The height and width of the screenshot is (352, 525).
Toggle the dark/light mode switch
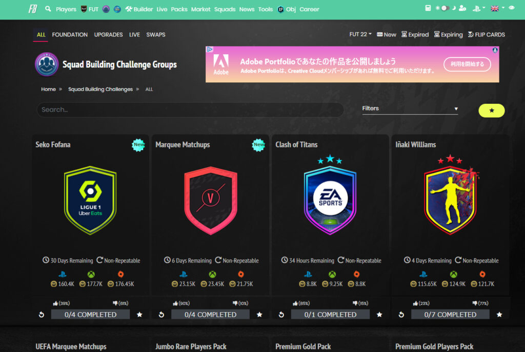(x=446, y=8)
